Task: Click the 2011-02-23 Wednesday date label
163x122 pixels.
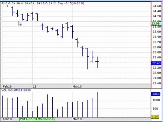Action: pyautogui.click(x=37, y=119)
